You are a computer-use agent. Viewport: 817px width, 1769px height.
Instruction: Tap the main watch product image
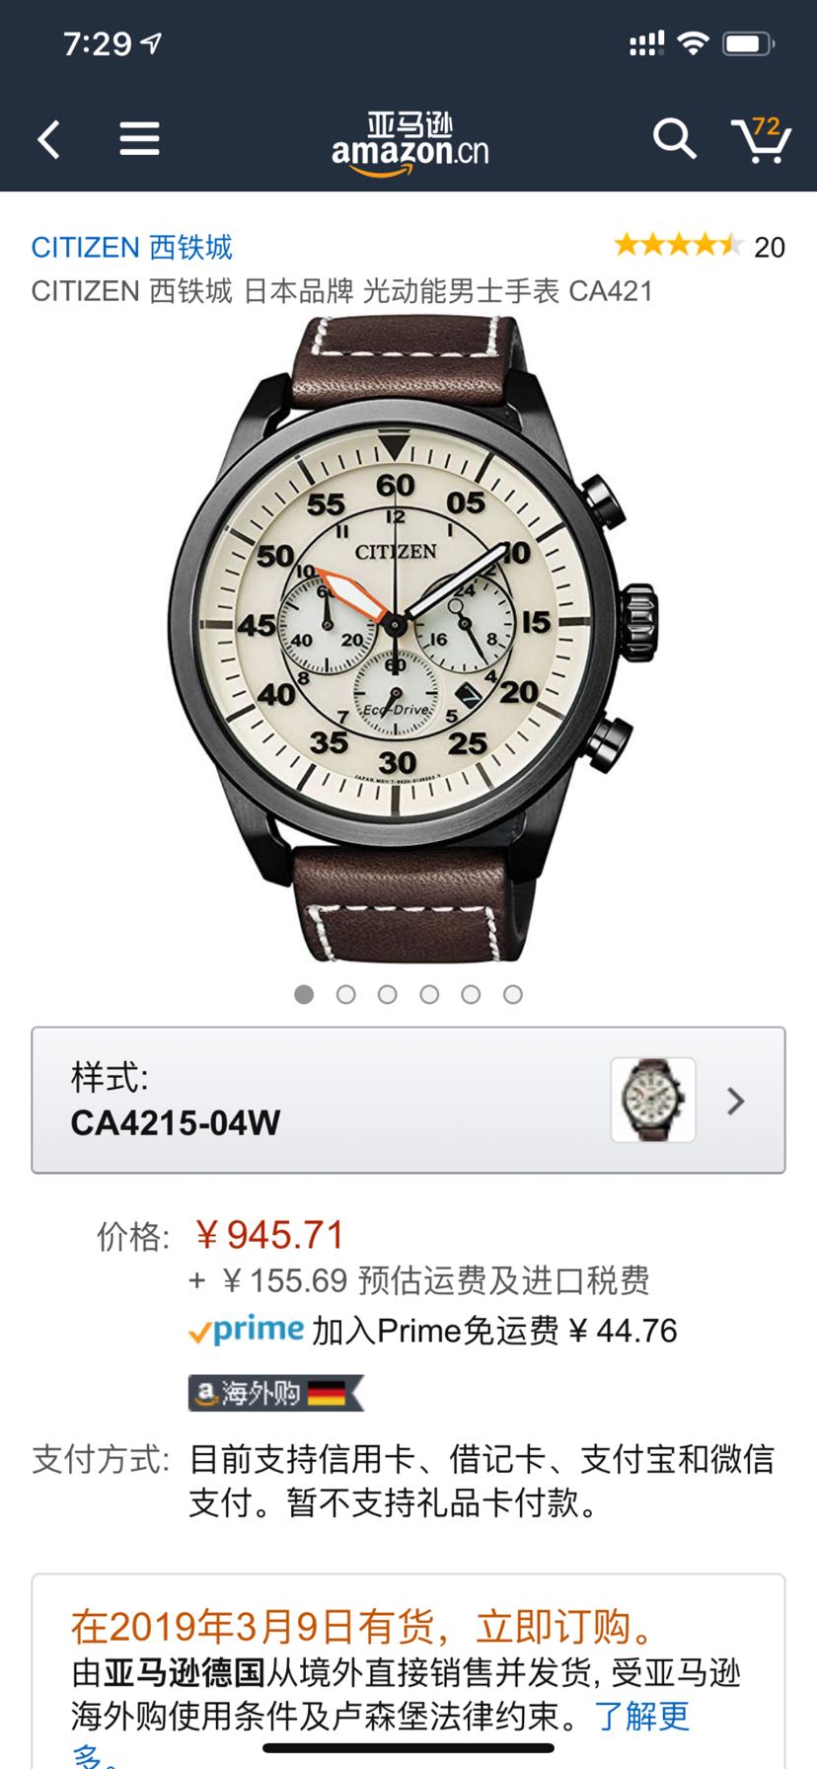pos(408,638)
